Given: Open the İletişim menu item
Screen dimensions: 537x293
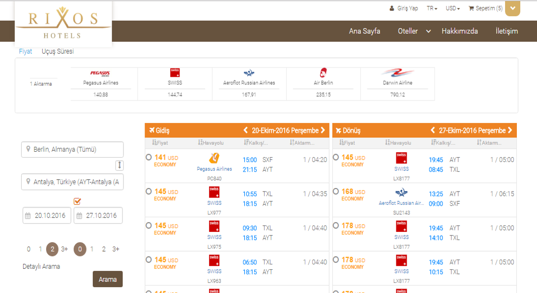Looking at the screenshot, I should pos(507,31).
